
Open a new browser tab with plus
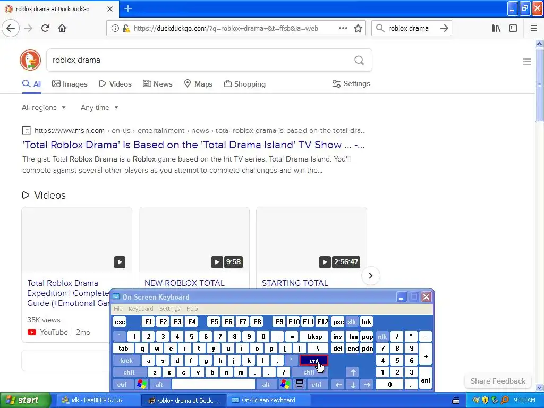click(128, 8)
